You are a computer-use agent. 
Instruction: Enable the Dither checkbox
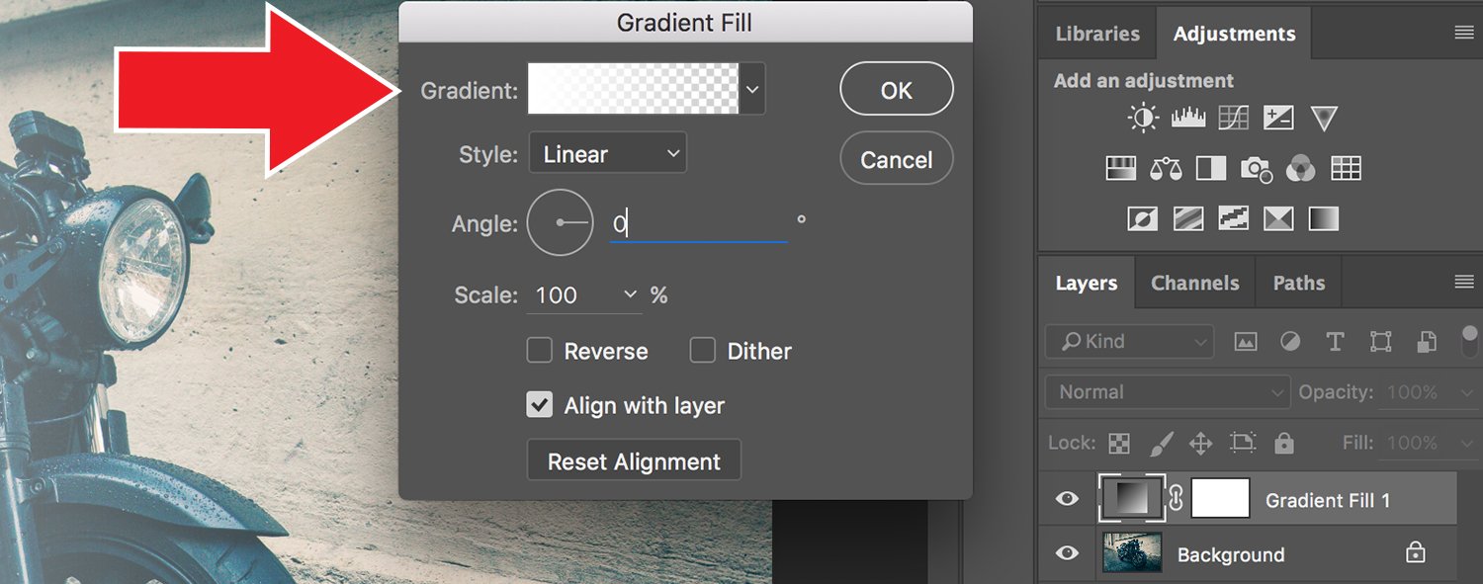click(702, 350)
